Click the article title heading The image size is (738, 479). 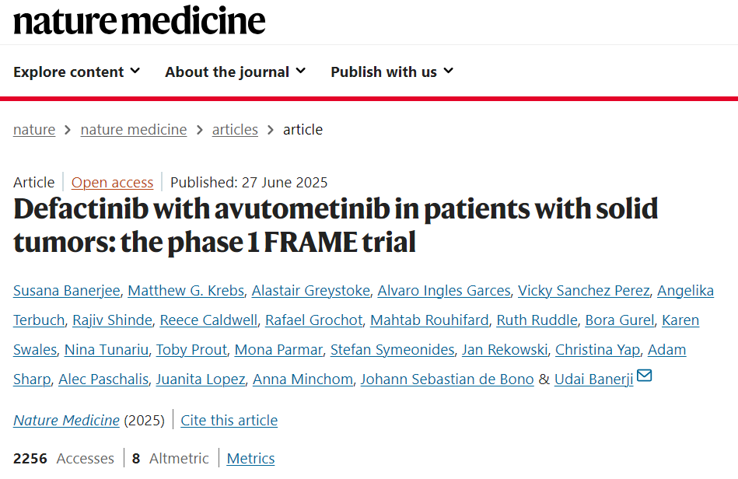pos(336,226)
